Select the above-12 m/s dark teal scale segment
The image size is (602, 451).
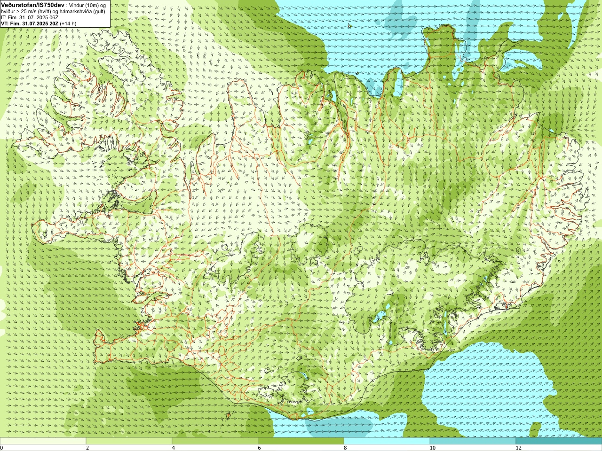(x=559, y=441)
